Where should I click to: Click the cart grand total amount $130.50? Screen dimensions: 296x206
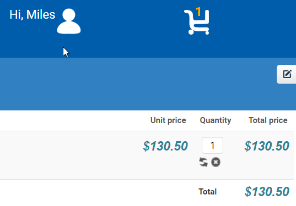[267, 192]
